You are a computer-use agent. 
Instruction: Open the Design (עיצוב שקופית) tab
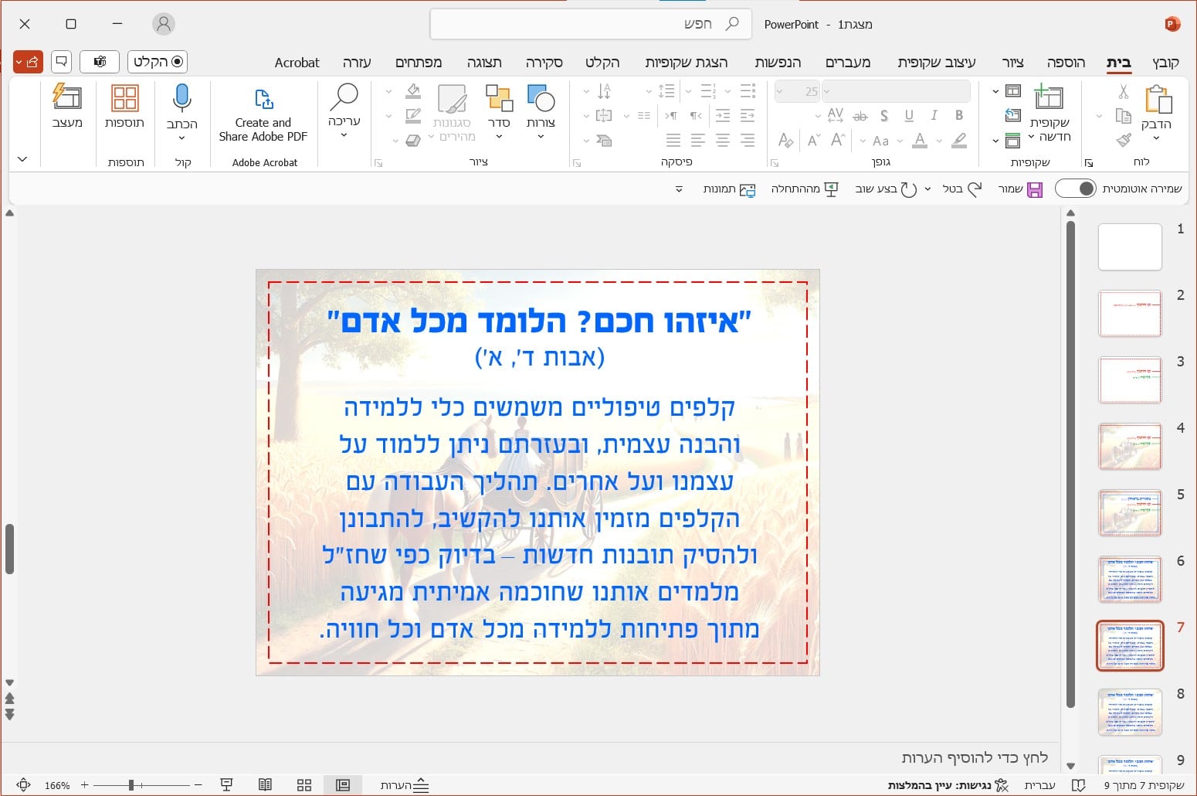(937, 63)
